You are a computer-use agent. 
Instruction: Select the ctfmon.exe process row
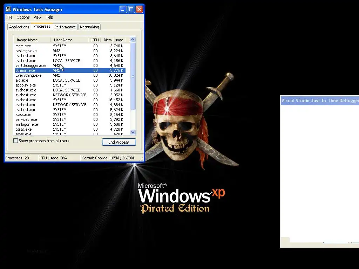(69, 70)
